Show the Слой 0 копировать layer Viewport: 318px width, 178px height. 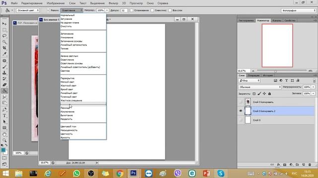point(240,102)
